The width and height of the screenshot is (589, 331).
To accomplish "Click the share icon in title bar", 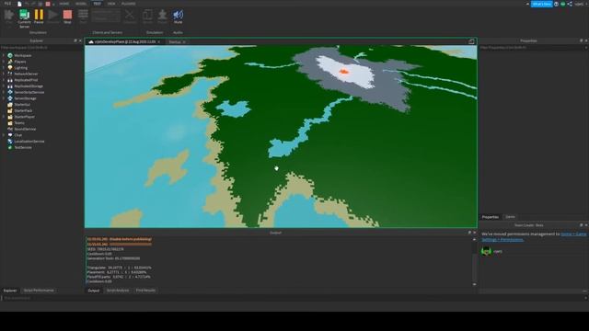I will point(570,4).
